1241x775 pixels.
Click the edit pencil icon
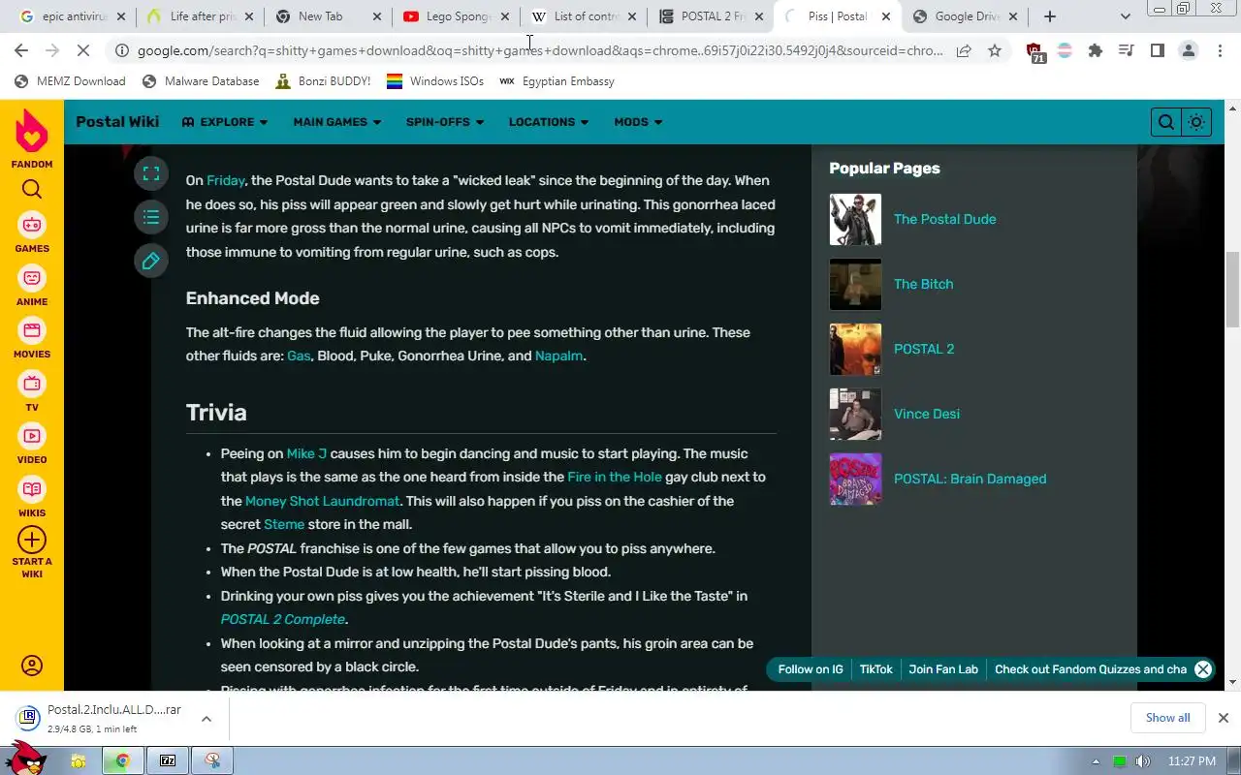151,261
